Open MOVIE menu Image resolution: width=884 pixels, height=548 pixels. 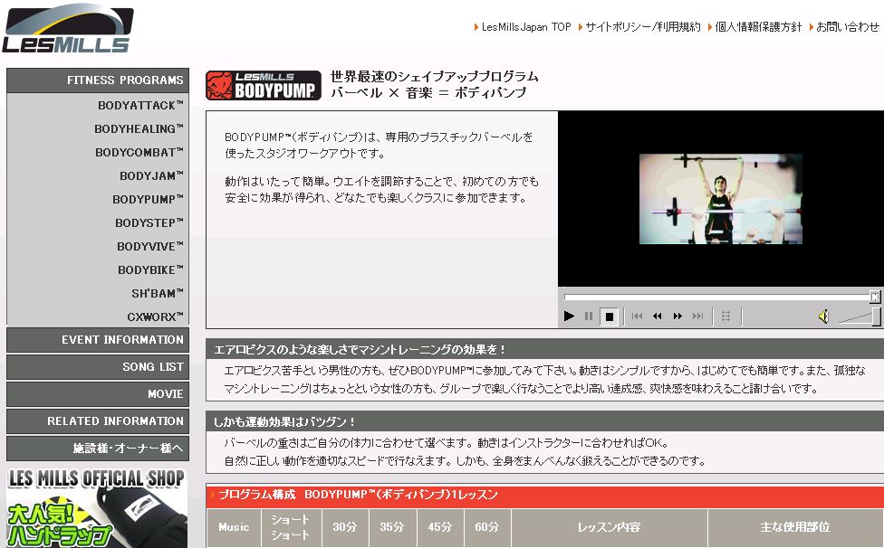coord(98,394)
